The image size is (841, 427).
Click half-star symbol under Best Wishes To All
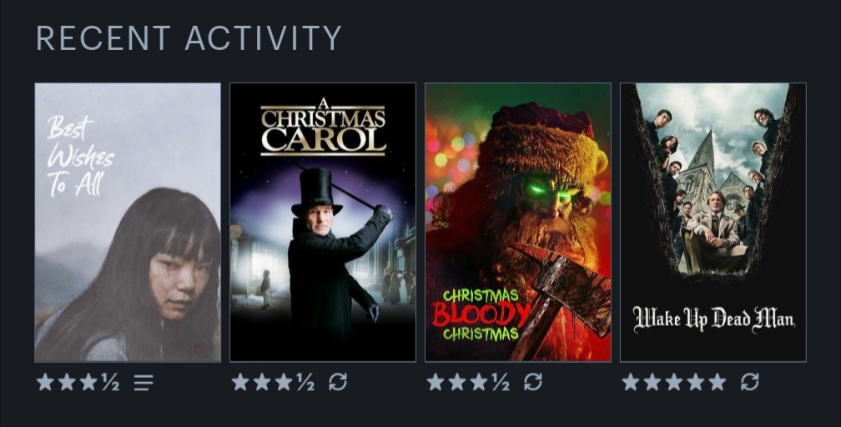[110, 383]
